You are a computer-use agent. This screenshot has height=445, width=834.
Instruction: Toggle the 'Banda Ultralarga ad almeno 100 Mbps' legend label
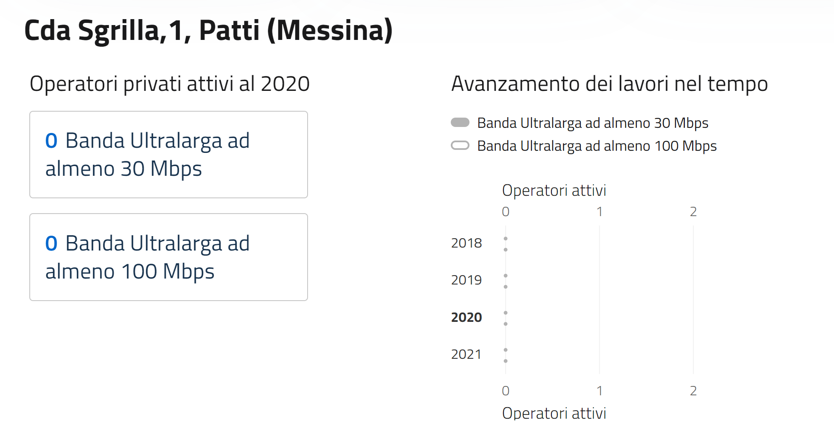597,146
